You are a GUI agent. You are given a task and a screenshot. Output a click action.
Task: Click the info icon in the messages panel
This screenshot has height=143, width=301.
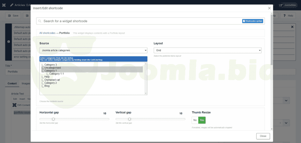[8, 41]
